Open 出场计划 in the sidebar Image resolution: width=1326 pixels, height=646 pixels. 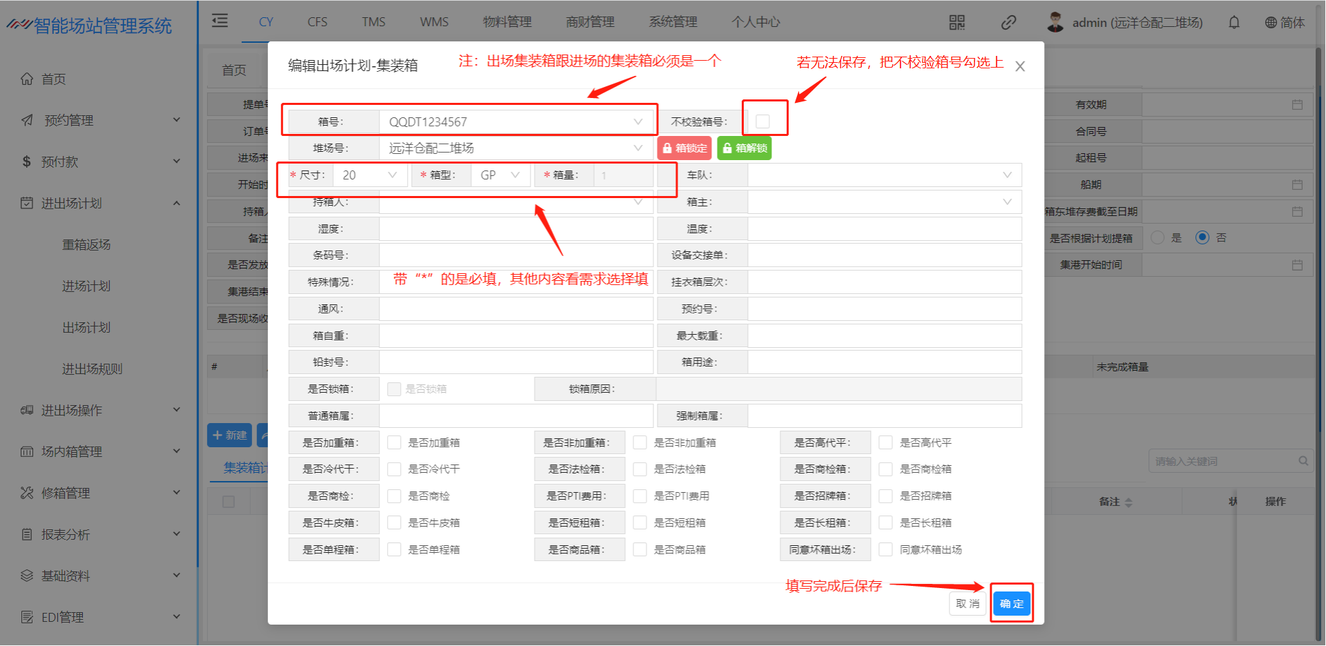[x=86, y=328]
